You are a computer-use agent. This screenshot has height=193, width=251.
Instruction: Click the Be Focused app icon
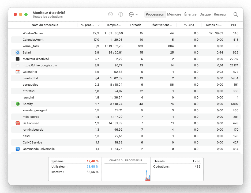(18, 123)
